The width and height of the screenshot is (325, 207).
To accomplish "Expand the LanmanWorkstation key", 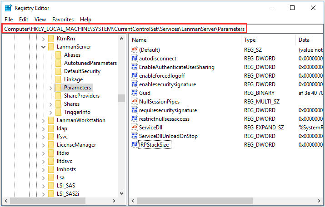I will point(43,121).
